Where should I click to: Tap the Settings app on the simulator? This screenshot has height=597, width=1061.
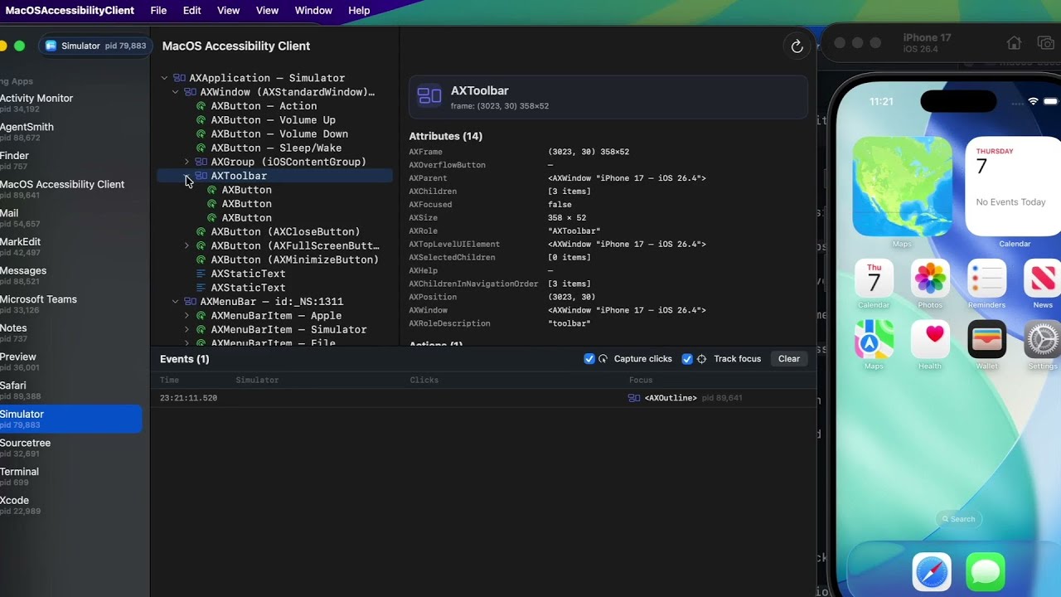click(x=1043, y=339)
